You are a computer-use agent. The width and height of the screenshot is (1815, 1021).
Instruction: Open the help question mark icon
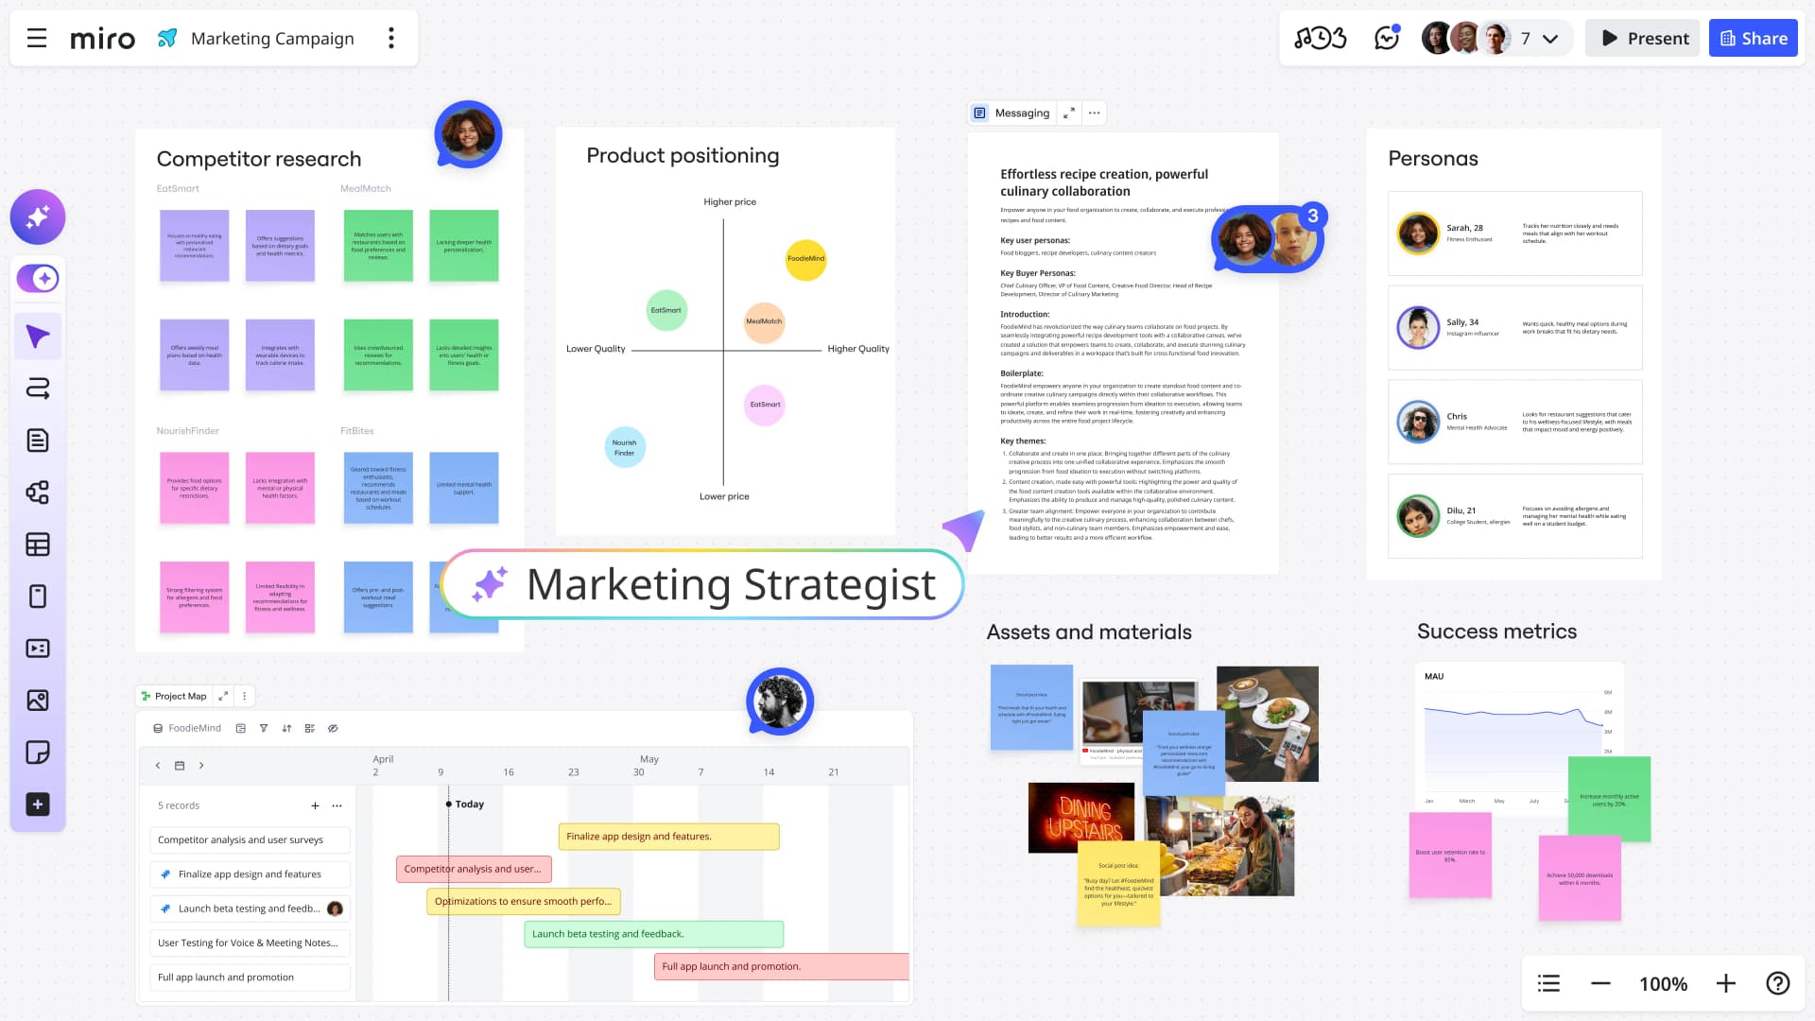(x=1778, y=983)
